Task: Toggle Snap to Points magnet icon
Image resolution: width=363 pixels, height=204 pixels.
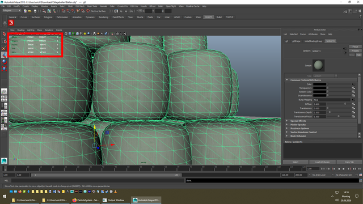Action: tap(73, 11)
